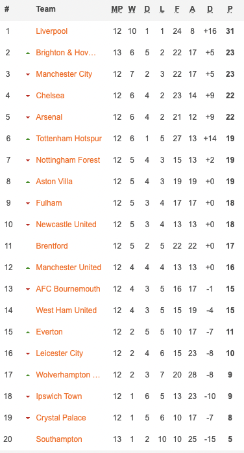Viewport: 244px width, 453px height.
Task: Click the green up arrow beside Tottenham Hotspur
Action: click(28, 139)
